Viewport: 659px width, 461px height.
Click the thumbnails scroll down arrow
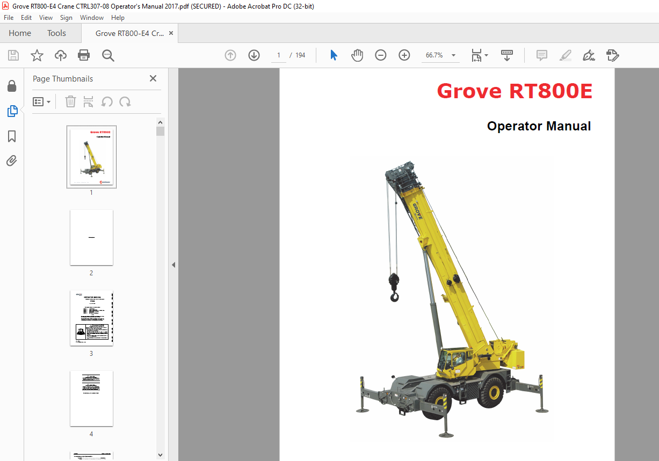(161, 455)
